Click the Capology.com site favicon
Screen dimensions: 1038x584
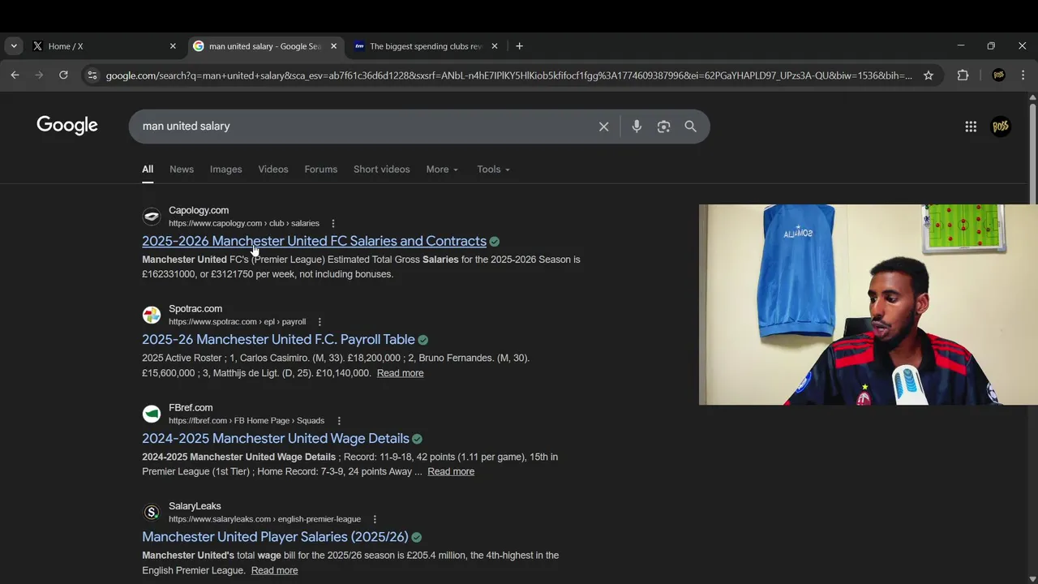pyautogui.click(x=152, y=217)
